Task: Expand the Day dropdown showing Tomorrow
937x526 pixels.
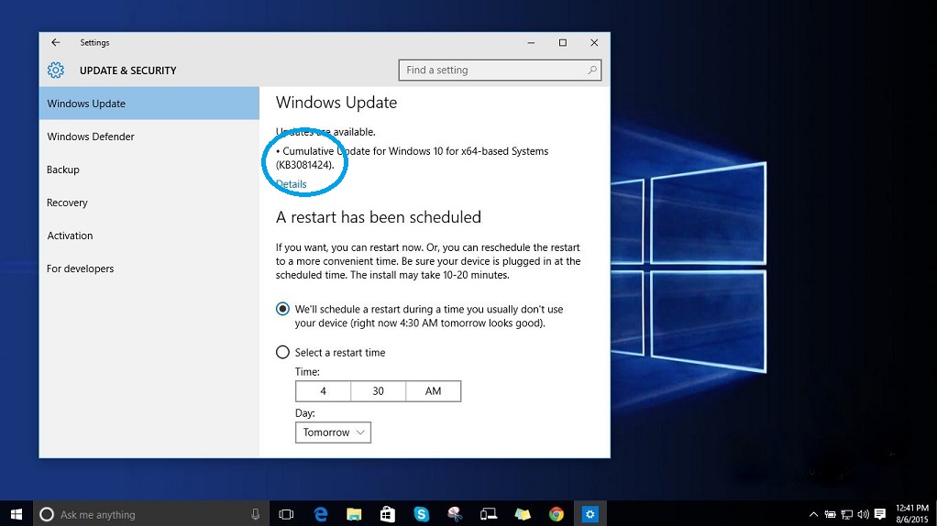Action: [333, 433]
